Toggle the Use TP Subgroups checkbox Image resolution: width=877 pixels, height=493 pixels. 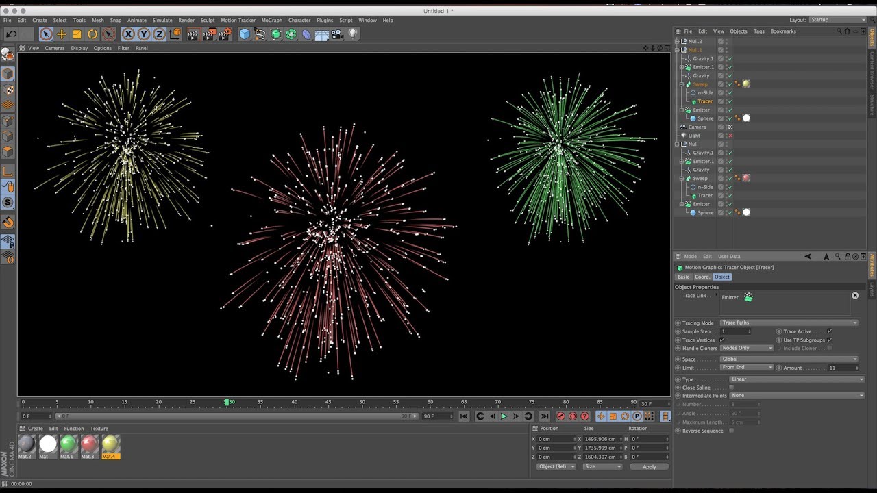coord(830,340)
